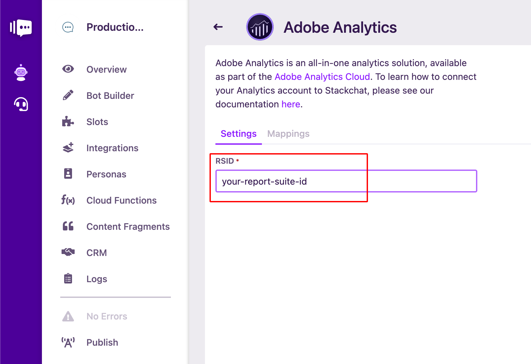The width and height of the screenshot is (531, 364).
Task: Click the Cloud Functions f(x) icon
Action: 68,200
